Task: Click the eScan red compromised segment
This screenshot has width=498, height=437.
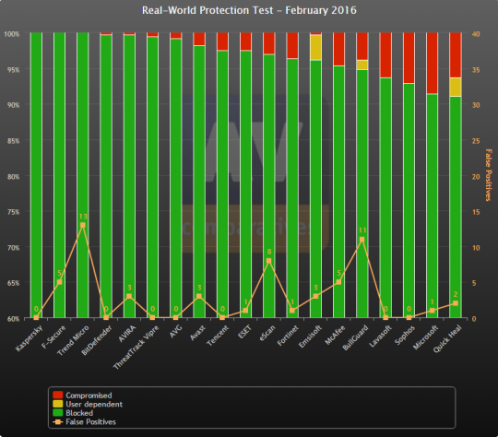Action: (x=269, y=43)
